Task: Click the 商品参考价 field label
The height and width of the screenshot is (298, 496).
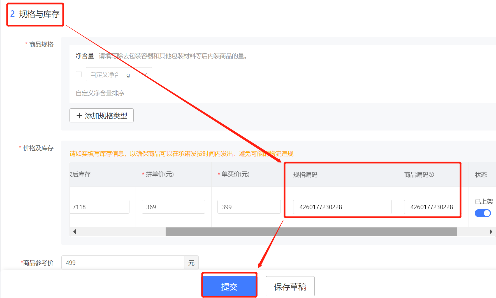Action: point(38,263)
